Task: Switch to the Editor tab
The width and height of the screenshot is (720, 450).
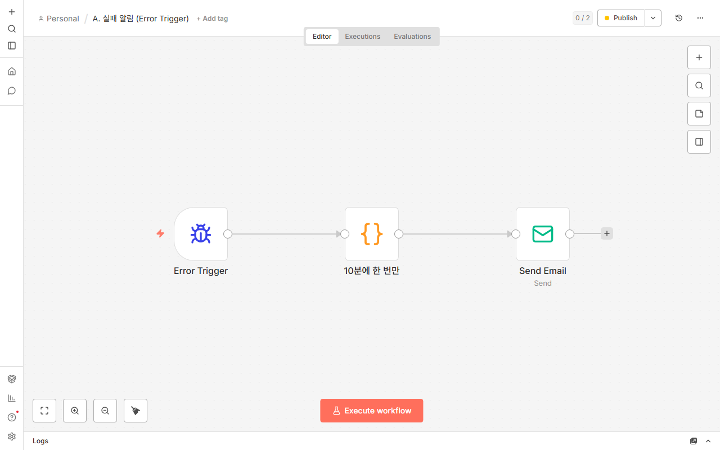Action: tap(322, 37)
